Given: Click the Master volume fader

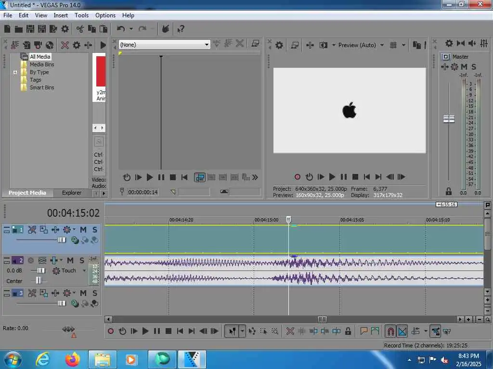Looking at the screenshot, I should click(x=449, y=119).
